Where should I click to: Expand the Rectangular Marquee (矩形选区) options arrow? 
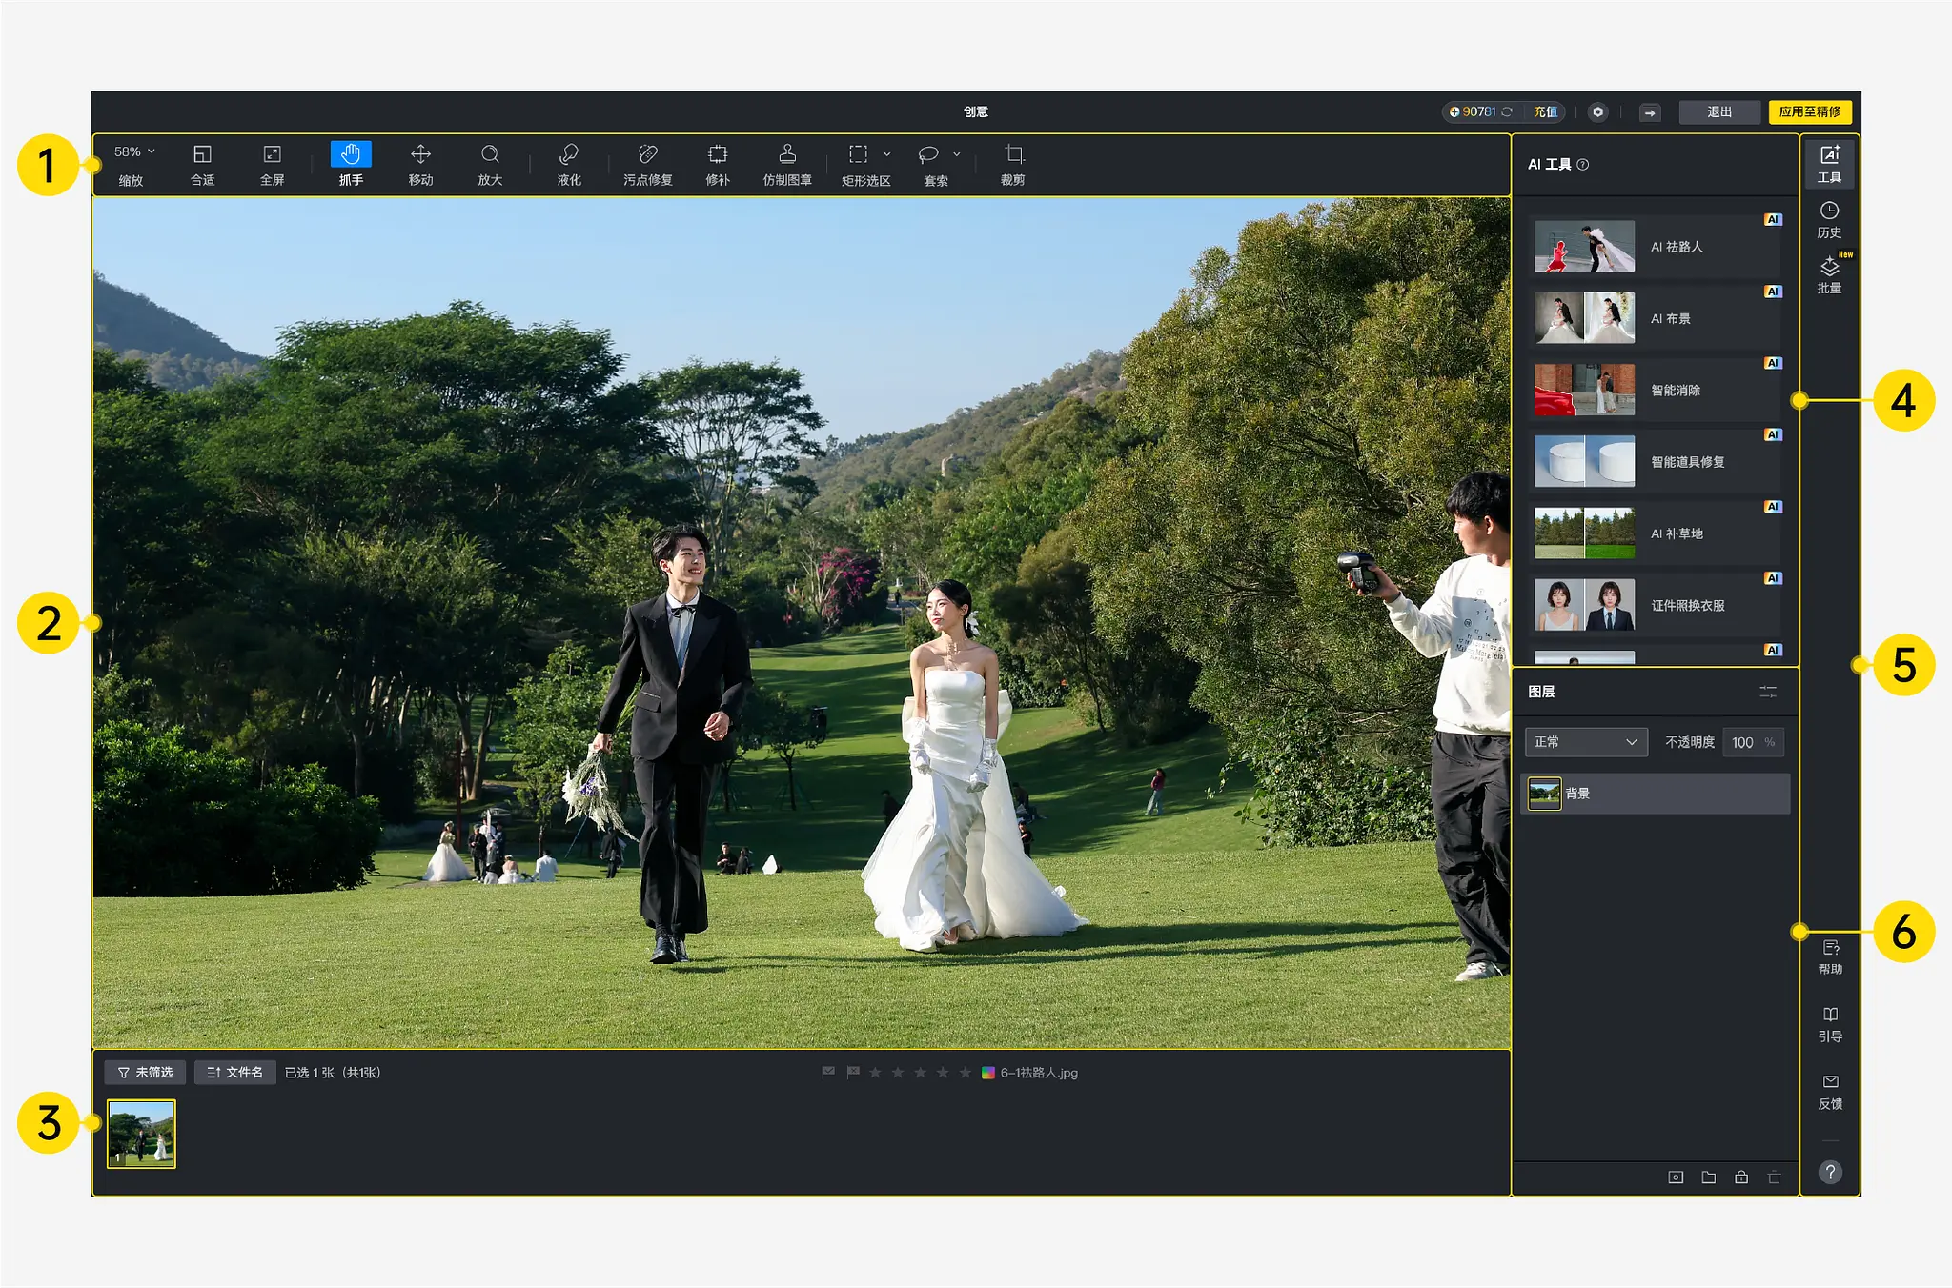pyautogui.click(x=887, y=154)
